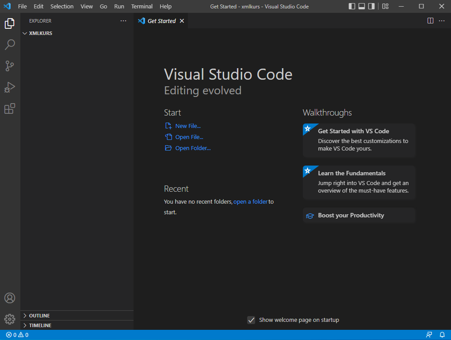The height and width of the screenshot is (340, 451).
Task: Open the Run and Debug view
Action: click(10, 87)
